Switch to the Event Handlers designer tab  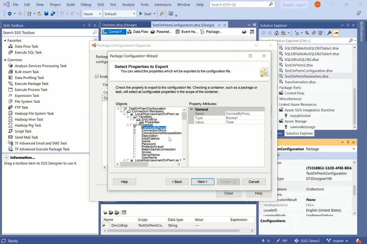187,32
